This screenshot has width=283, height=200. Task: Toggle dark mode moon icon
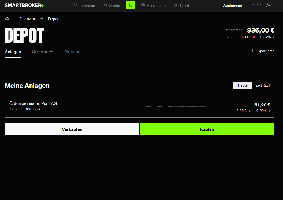pyautogui.click(x=268, y=5)
